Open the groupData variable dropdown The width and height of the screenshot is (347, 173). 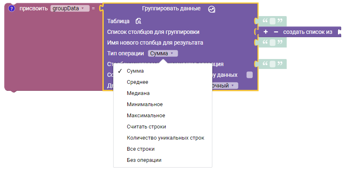70,9
